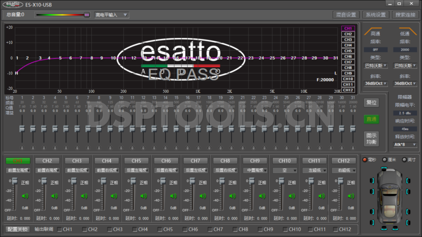Image resolution: width=422 pixels, height=237 pixels.
Task: Tick the CH2 output link checkbox
Action: [x=84, y=230]
